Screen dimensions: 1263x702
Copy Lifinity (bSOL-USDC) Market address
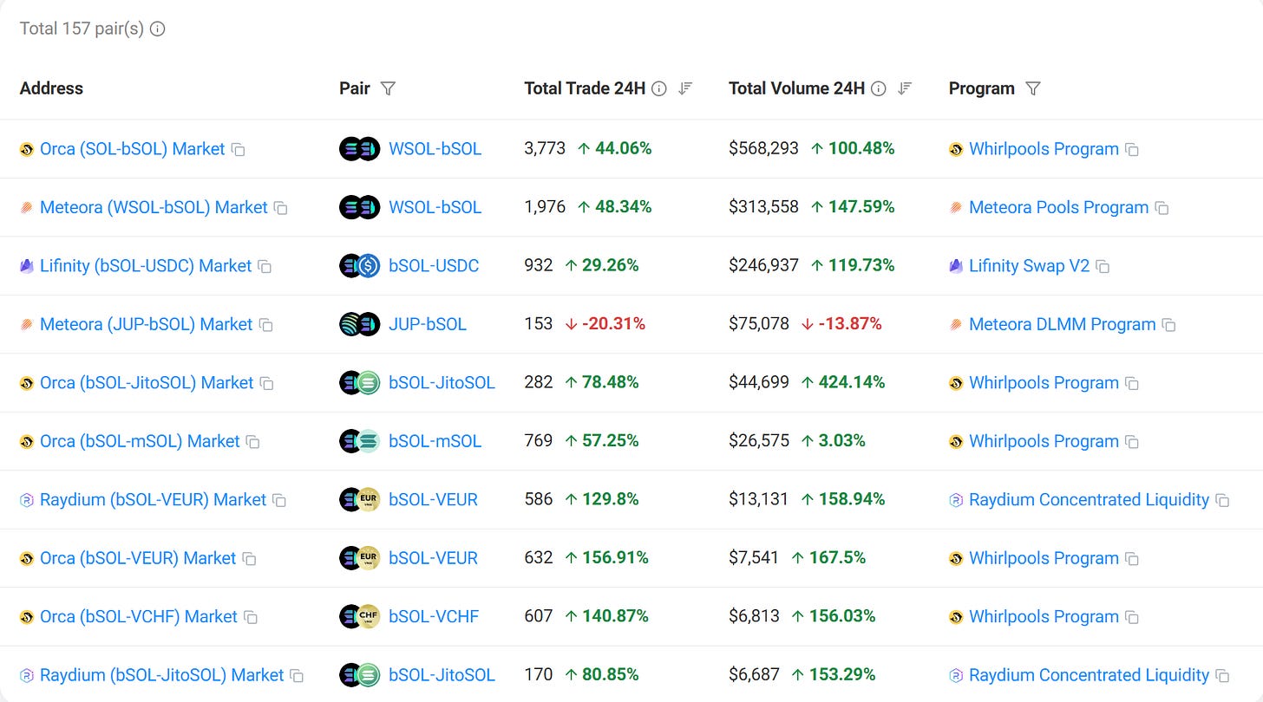pyautogui.click(x=265, y=267)
